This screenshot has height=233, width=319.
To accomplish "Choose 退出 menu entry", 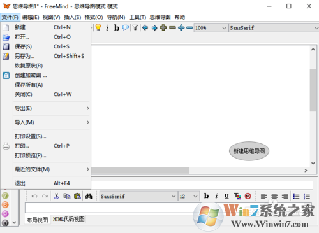I will [46, 183].
